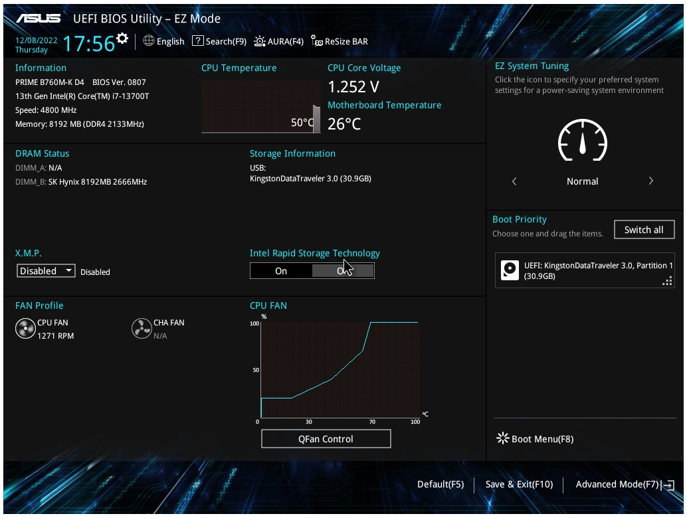Click Save & Exit(F10)
This screenshot has height=518, width=687.
(519, 484)
